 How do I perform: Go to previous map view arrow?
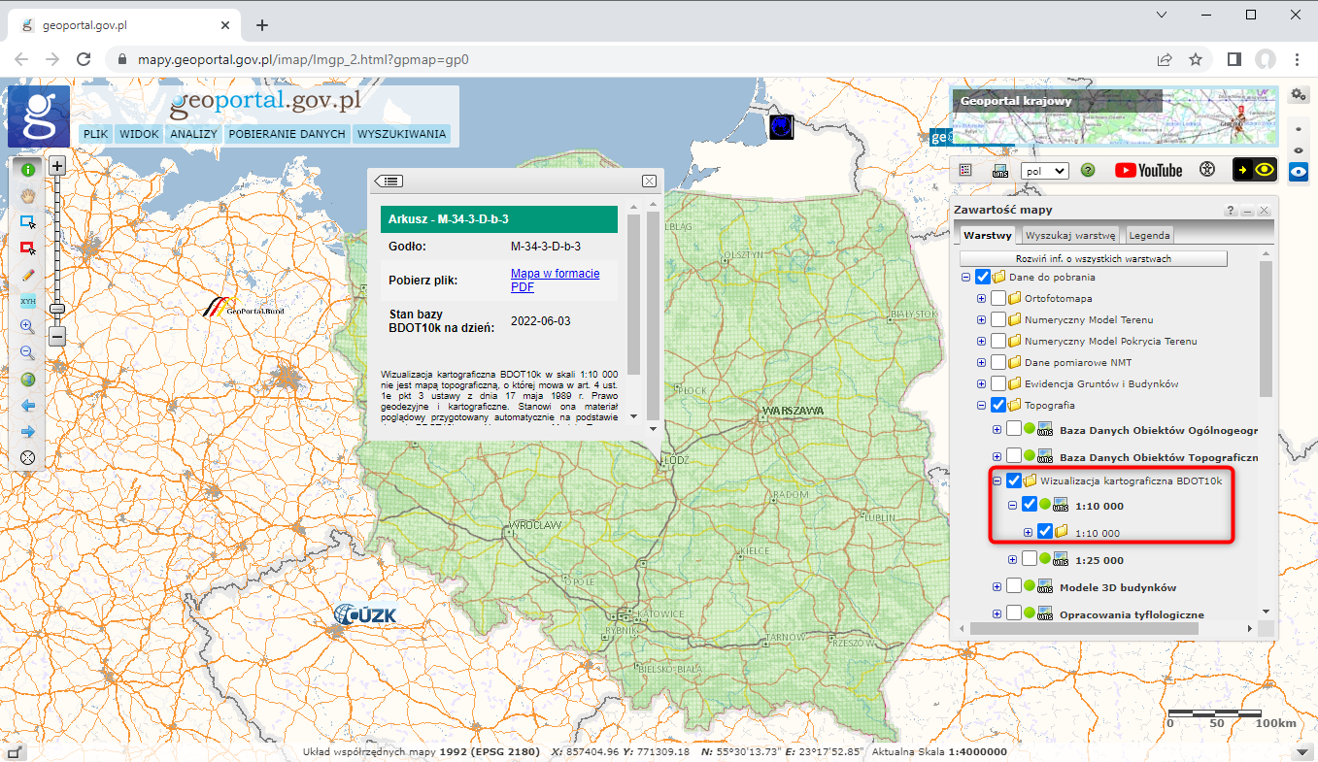[28, 406]
